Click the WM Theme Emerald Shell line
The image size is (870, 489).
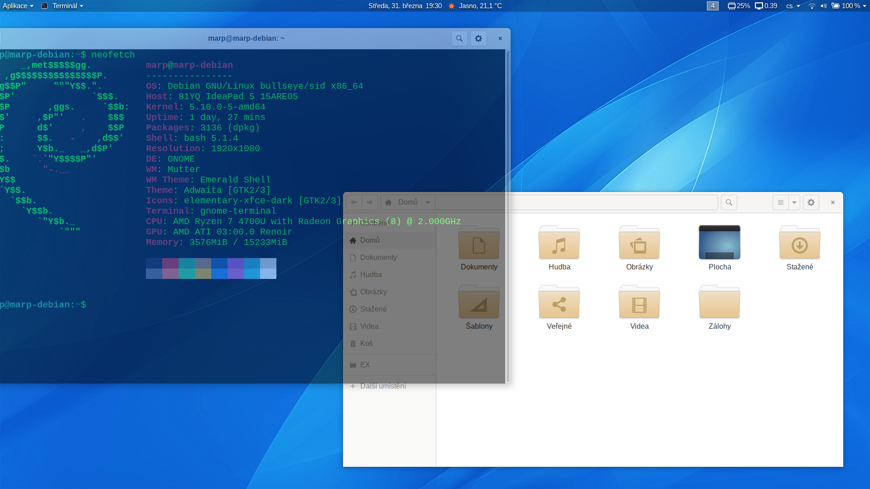point(208,180)
